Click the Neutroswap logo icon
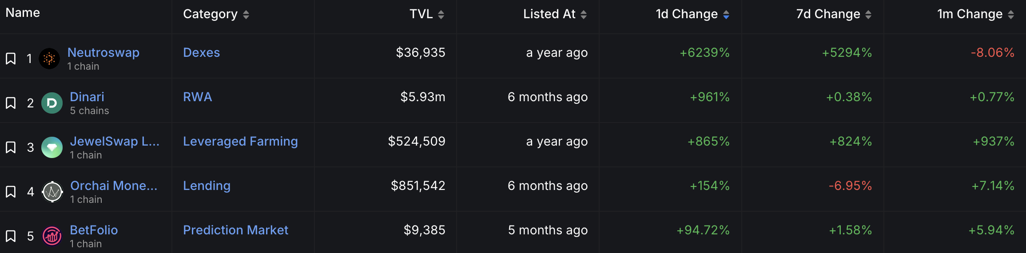Image resolution: width=1026 pixels, height=253 pixels. [x=49, y=59]
